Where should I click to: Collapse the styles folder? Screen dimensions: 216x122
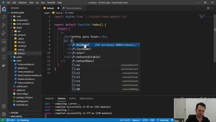point(25,61)
